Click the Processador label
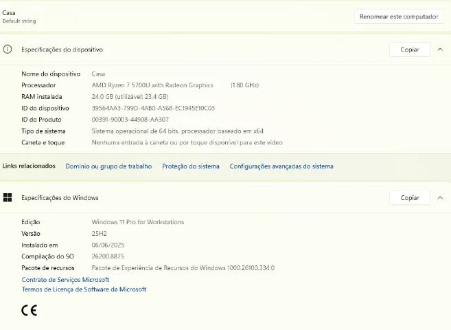 click(38, 85)
